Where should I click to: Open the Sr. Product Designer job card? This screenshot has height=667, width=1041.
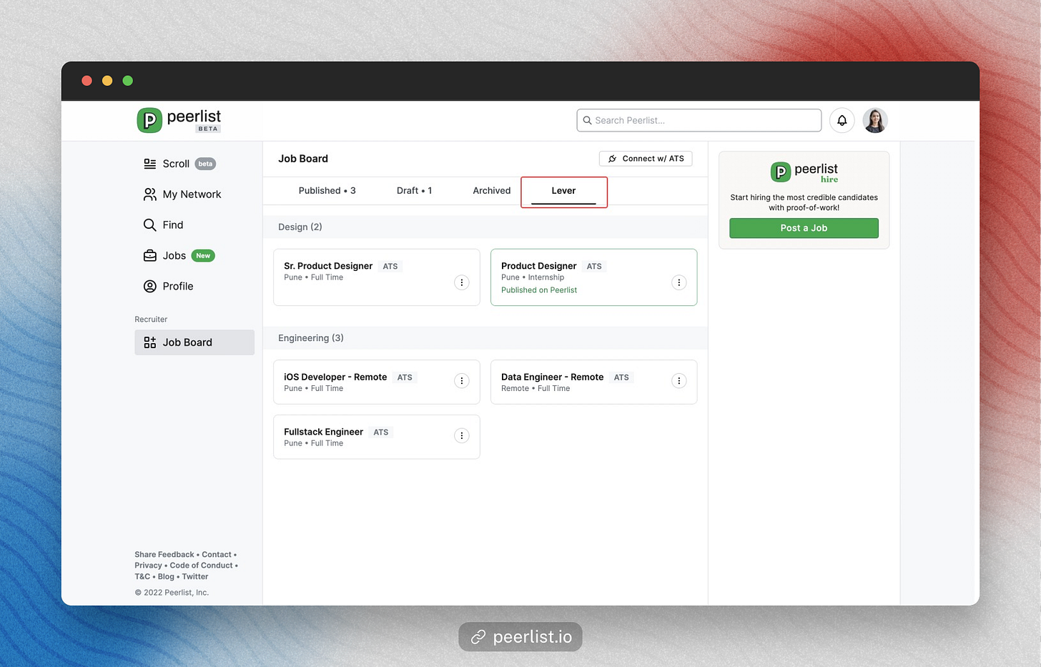pyautogui.click(x=377, y=277)
